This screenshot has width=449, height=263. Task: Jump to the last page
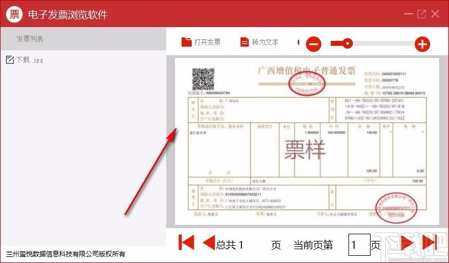click(x=429, y=243)
